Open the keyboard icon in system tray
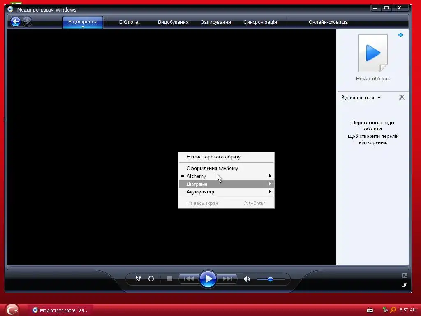Viewport: 421px width, 316px height. [370, 310]
